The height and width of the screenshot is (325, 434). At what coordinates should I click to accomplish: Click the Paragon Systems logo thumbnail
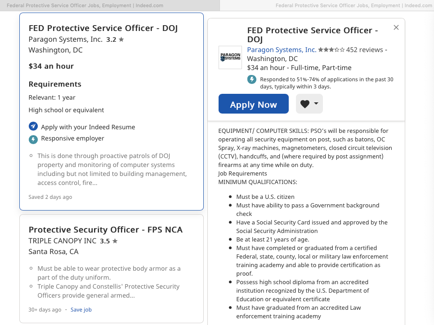coord(230,57)
